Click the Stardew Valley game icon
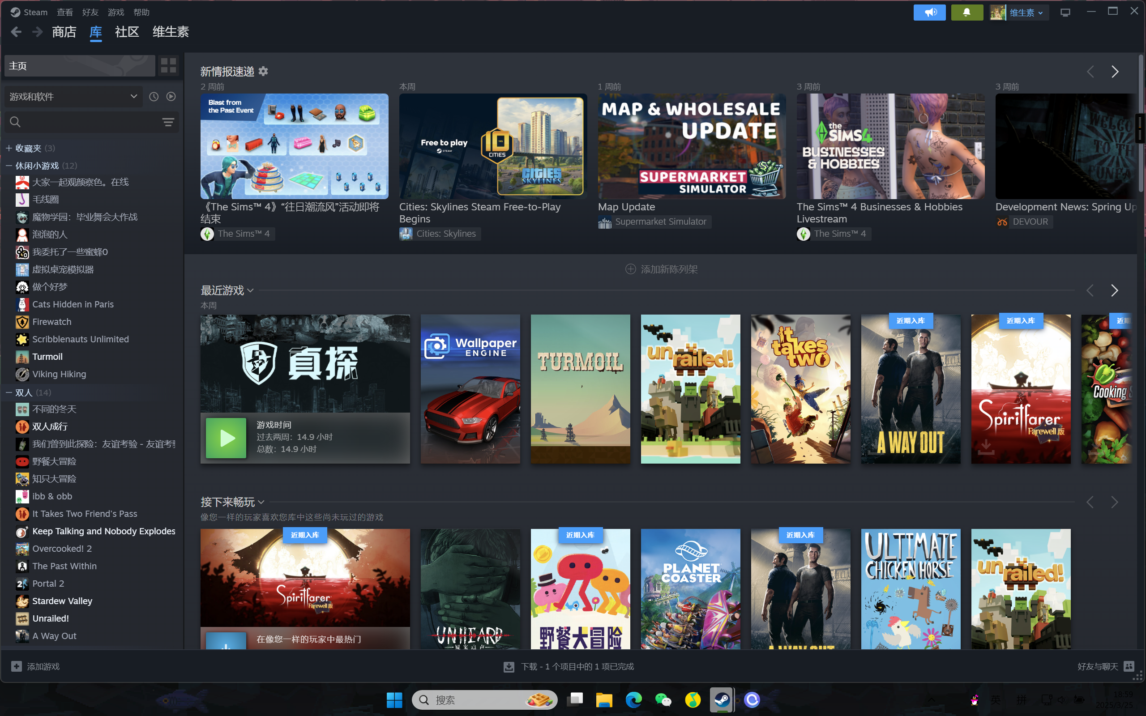The image size is (1146, 716). tap(22, 601)
